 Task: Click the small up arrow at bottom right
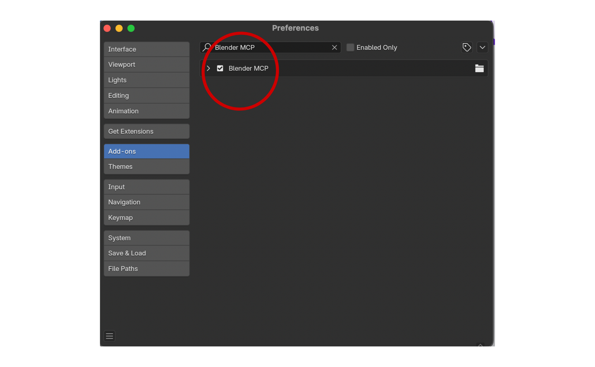(x=480, y=345)
